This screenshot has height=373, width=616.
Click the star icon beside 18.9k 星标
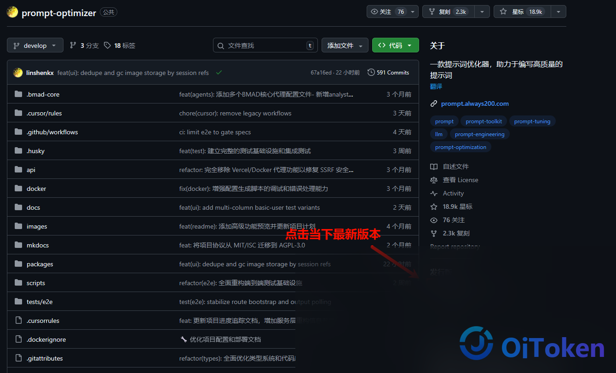(433, 207)
